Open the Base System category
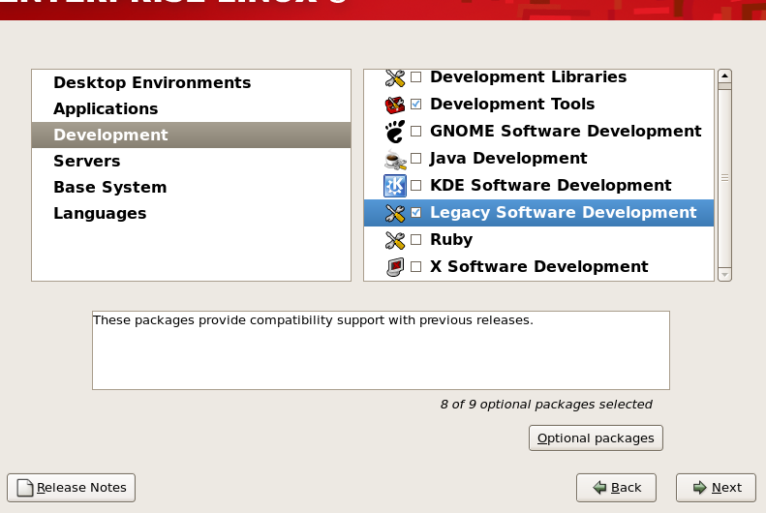The image size is (766, 513). 110,187
